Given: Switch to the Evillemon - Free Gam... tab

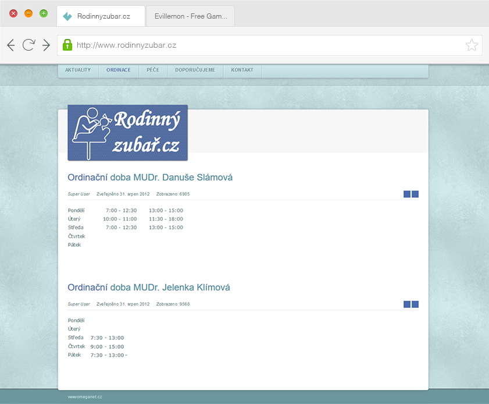Looking at the screenshot, I should [x=191, y=16].
